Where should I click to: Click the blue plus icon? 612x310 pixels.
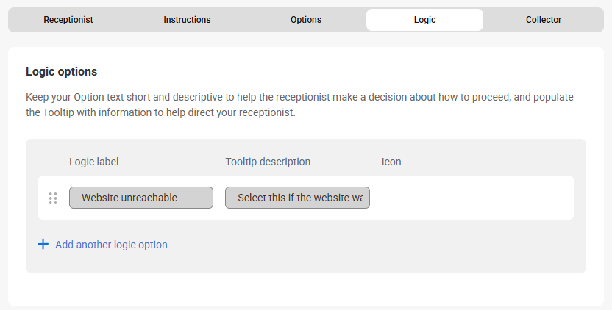pyautogui.click(x=43, y=244)
